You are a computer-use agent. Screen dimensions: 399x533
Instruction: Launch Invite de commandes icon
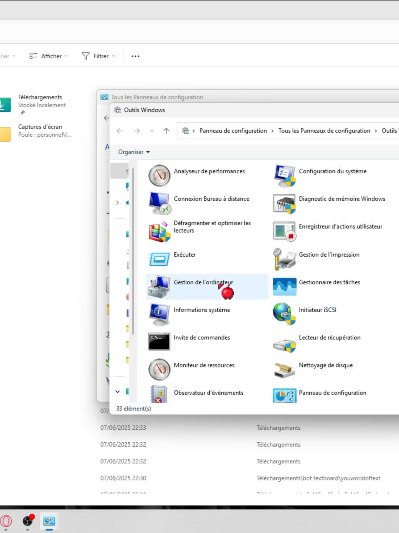tap(159, 341)
